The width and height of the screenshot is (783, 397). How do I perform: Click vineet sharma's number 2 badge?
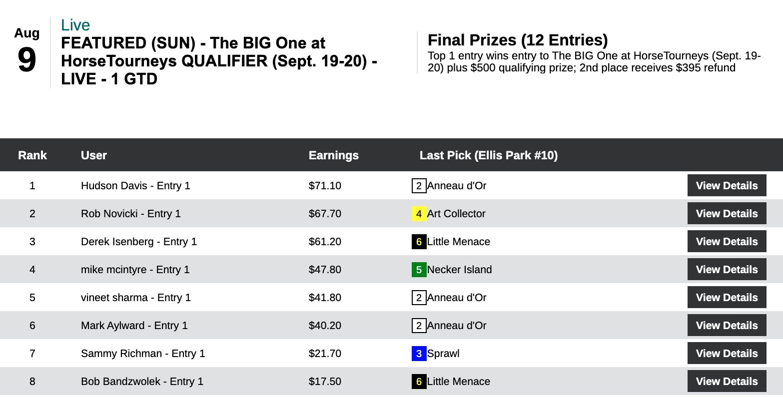(x=419, y=298)
